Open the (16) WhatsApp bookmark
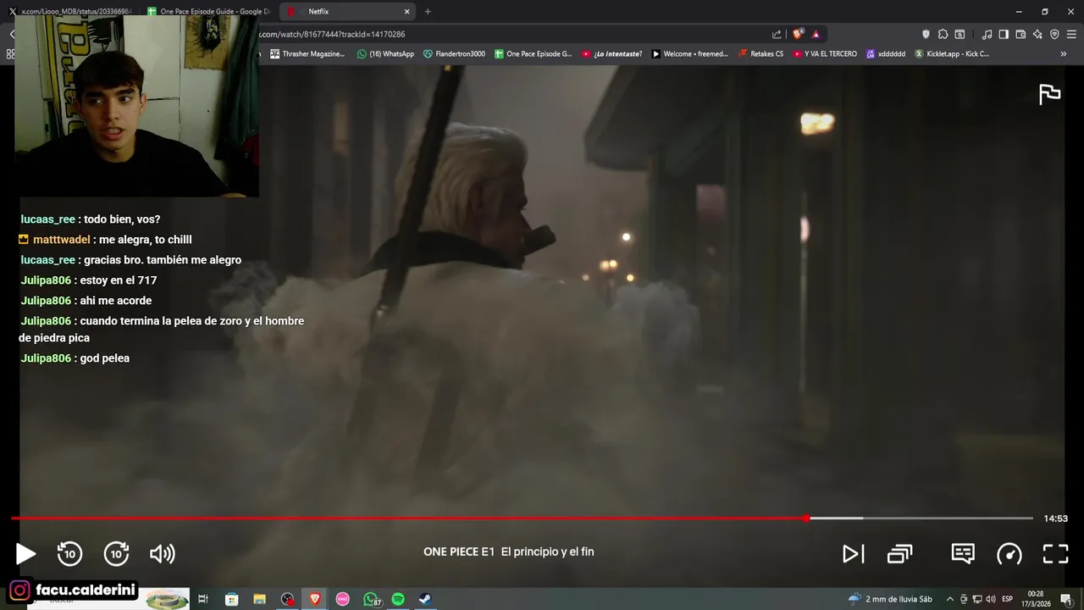Viewport: 1084px width, 610px height. 386,54
